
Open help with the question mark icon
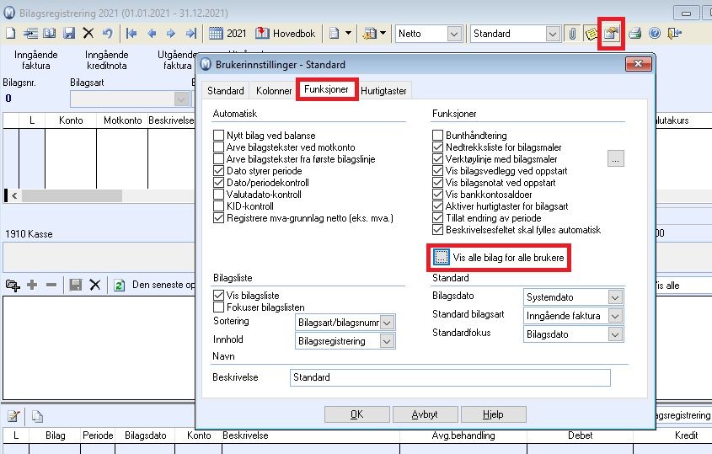pyautogui.click(x=655, y=33)
